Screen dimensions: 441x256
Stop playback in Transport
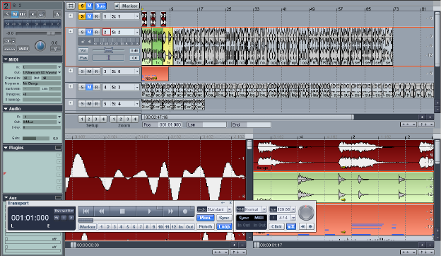[x=122, y=211]
